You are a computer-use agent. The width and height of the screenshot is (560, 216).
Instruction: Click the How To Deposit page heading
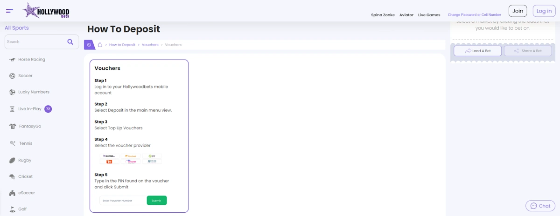[x=124, y=29]
